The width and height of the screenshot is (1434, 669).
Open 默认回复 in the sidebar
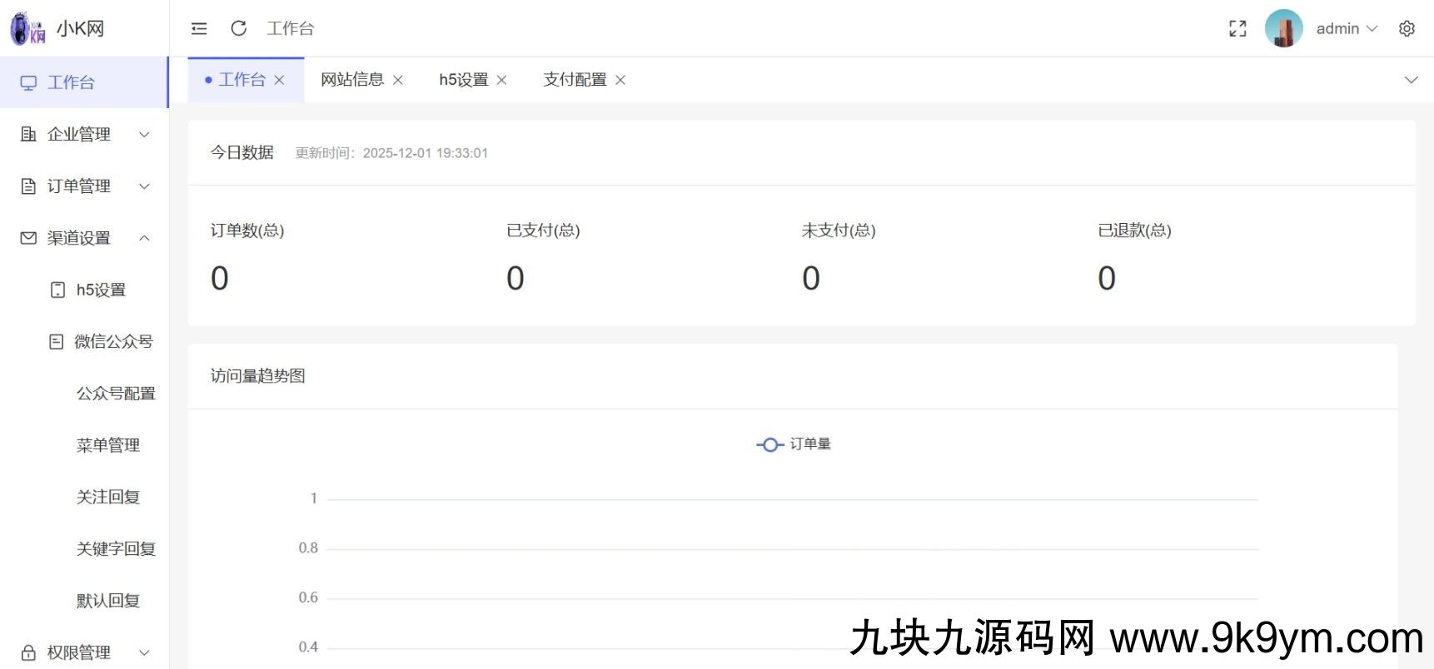tap(84, 601)
